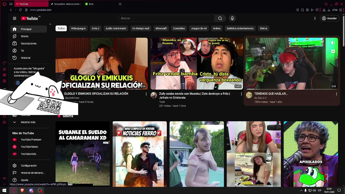Open the browser Easy Setup sliders icon
Viewport: 345px width, 194px height.
click(x=341, y=10)
